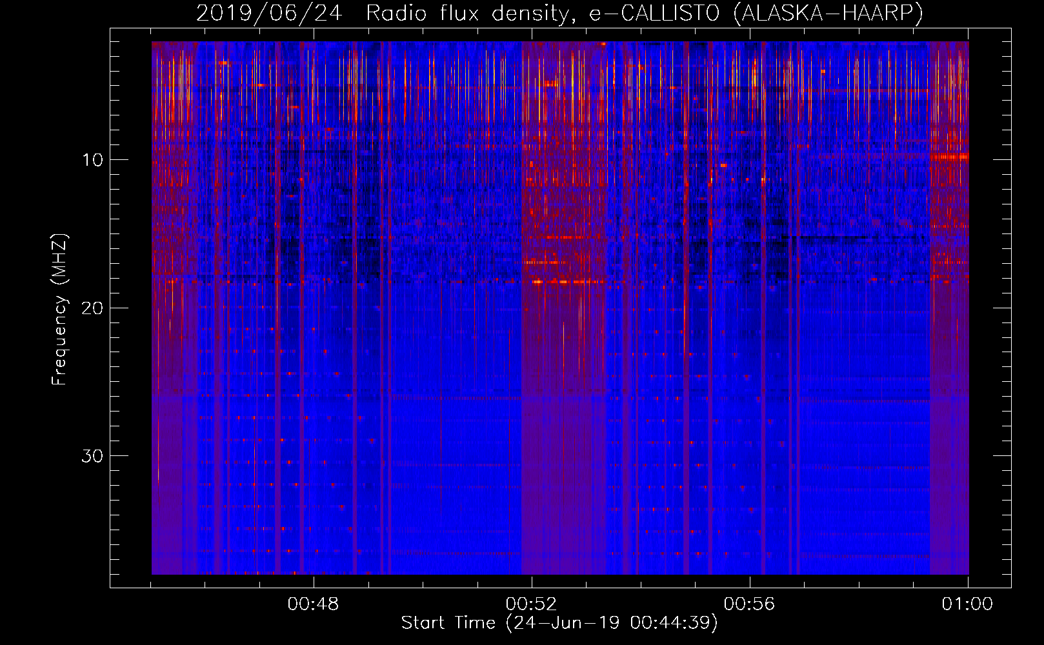Click the 00:48 time tick label
Image resolution: width=1044 pixels, height=645 pixels.
(314, 604)
